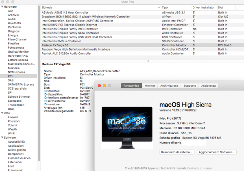Select Bluetooth in the sidebar
This screenshot has height=171, width=244.
tap(14, 23)
